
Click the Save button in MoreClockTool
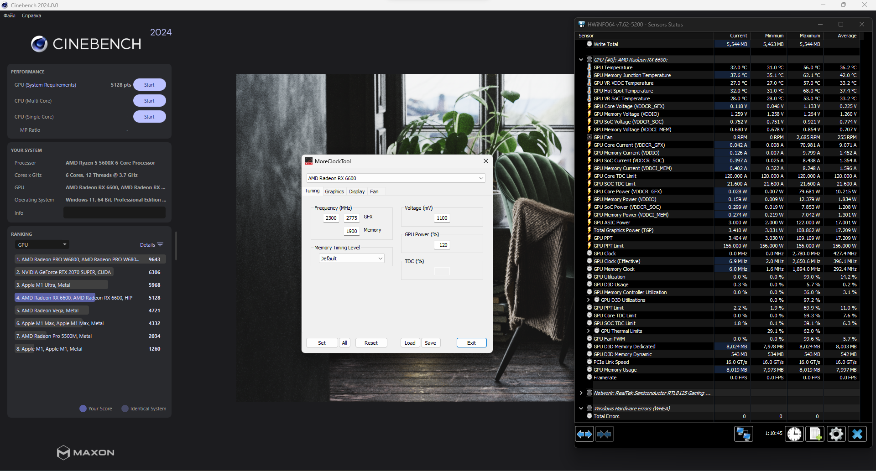point(430,343)
